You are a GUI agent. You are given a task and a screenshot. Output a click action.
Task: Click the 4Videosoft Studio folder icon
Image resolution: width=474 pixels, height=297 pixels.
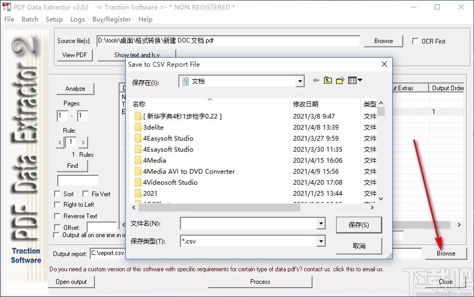point(138,183)
